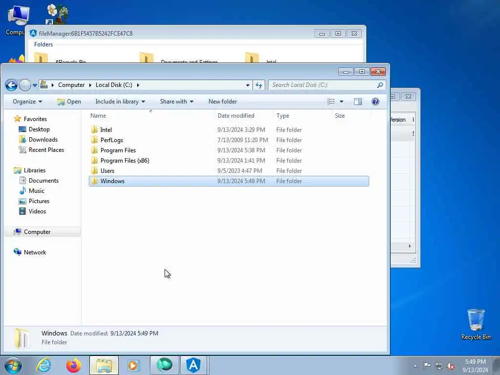The width and height of the screenshot is (500, 375).
Task: Open Downloads in the navigation pane
Action: click(x=43, y=139)
